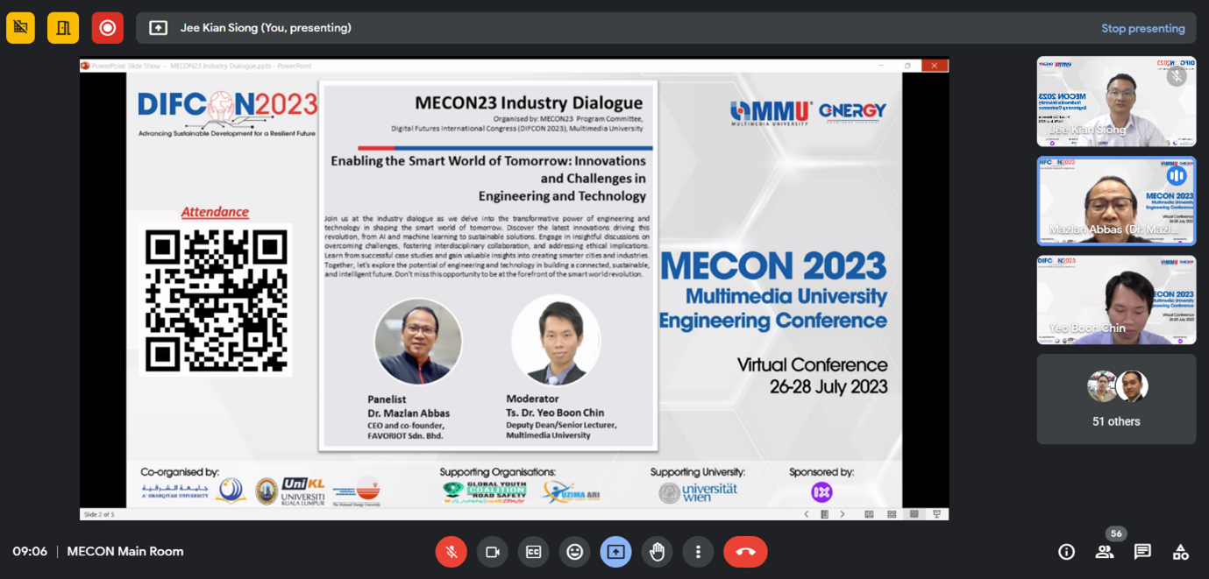This screenshot has height=579, width=1209.
Task: Click the Universität Wien logo
Action: pos(698,492)
